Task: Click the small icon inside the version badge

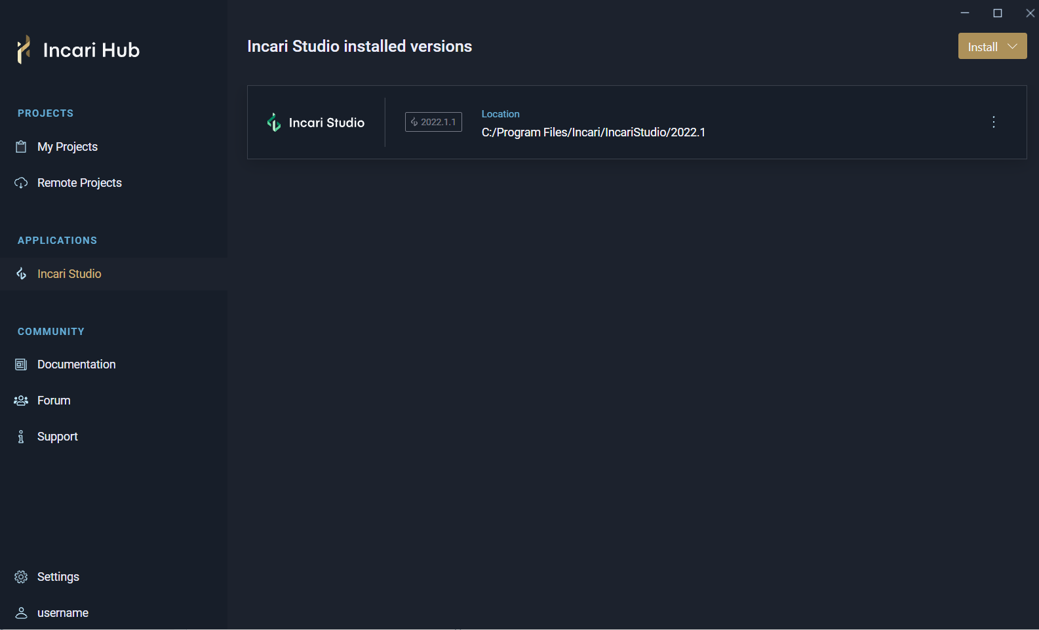Action: coord(414,122)
